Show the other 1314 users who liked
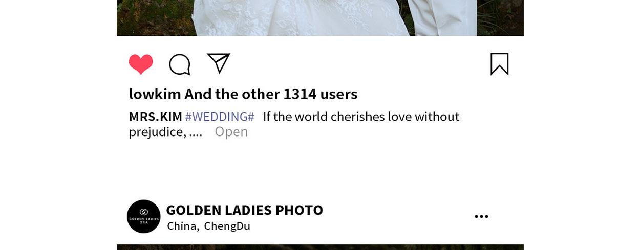Screen dimensions: 640x250 click(271, 94)
